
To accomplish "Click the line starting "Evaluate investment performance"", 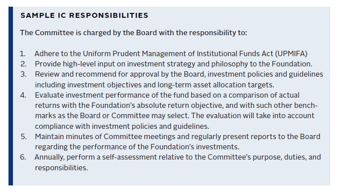I will pyautogui.click(x=167, y=95).
